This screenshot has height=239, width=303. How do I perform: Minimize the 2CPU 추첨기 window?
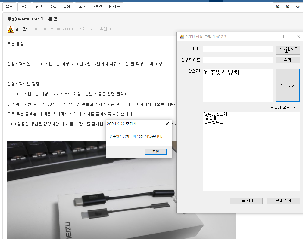pyautogui.click(x=271, y=37)
